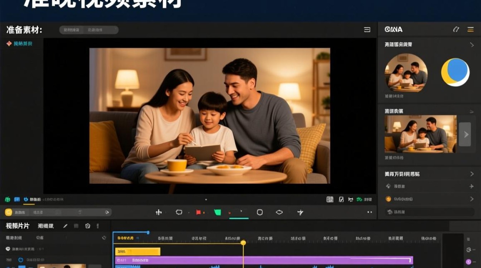Select the circular family photo thumbnail
This screenshot has width=481, height=268.
click(x=406, y=73)
